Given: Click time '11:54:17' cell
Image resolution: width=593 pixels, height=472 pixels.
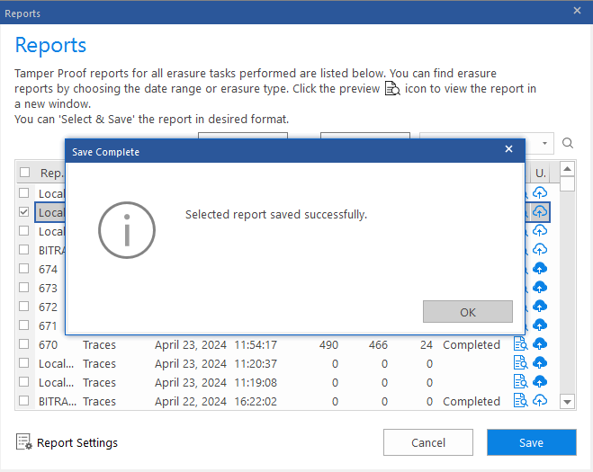Looking at the screenshot, I should click(256, 344).
